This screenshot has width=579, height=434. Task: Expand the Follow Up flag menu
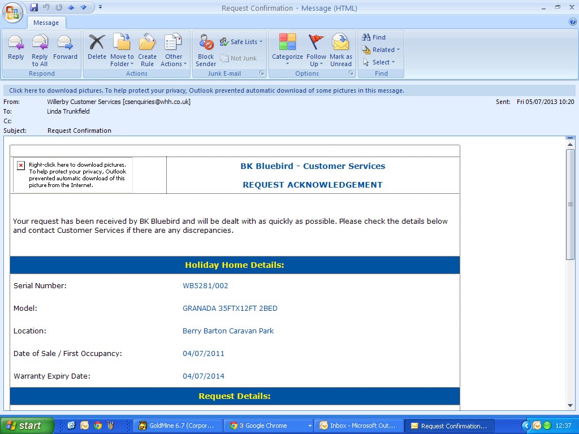316,50
